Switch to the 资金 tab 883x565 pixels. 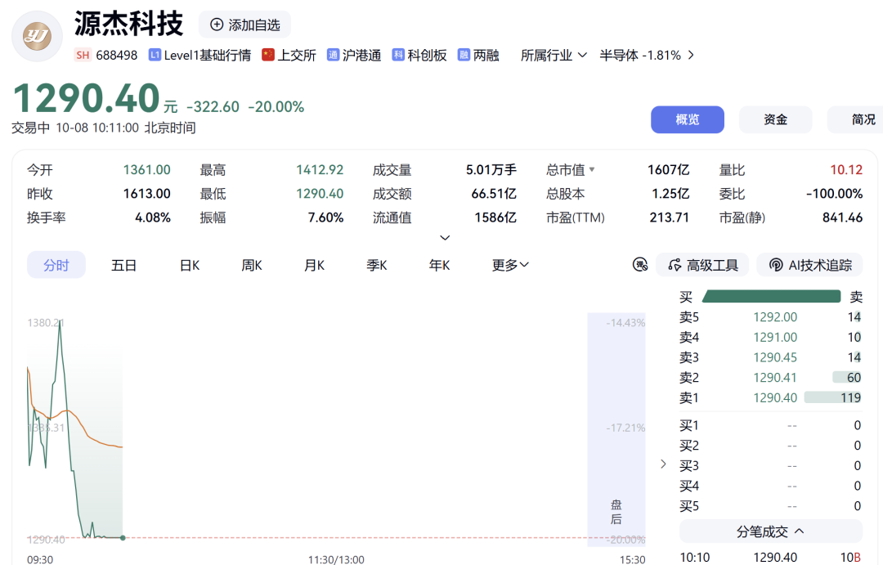pyautogui.click(x=775, y=119)
